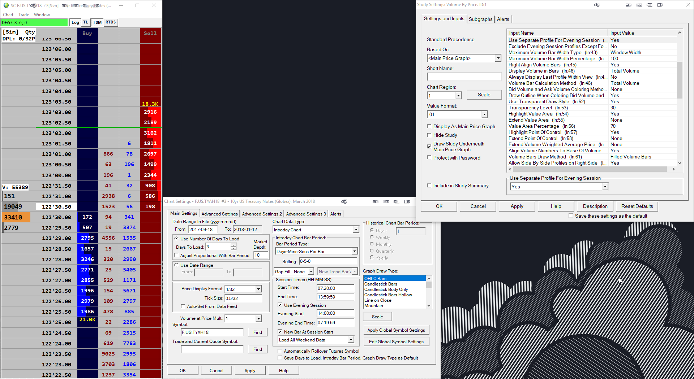Enable Protect with Password
The height and width of the screenshot is (379, 694).
429,158
